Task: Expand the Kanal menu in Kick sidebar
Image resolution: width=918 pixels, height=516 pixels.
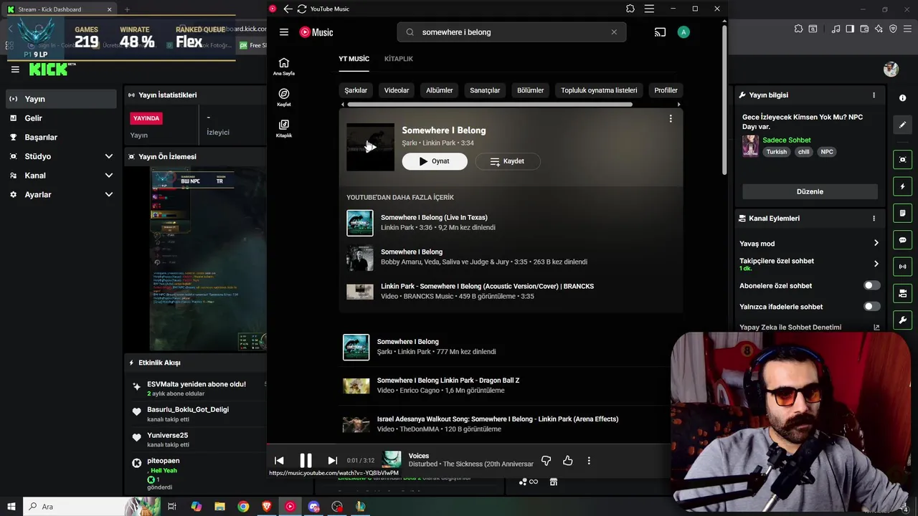Action: tap(109, 175)
